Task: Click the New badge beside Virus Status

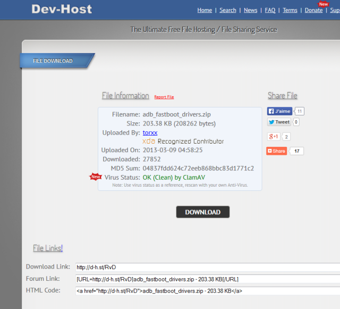Action: [x=96, y=177]
